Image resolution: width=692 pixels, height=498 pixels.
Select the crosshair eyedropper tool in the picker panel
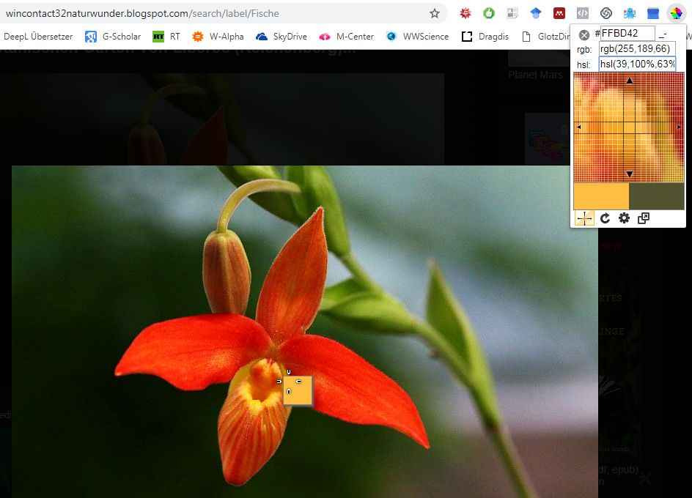(x=584, y=218)
